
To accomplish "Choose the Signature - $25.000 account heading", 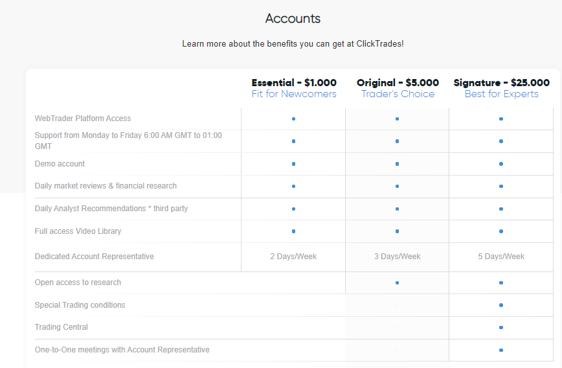I will 501,83.
